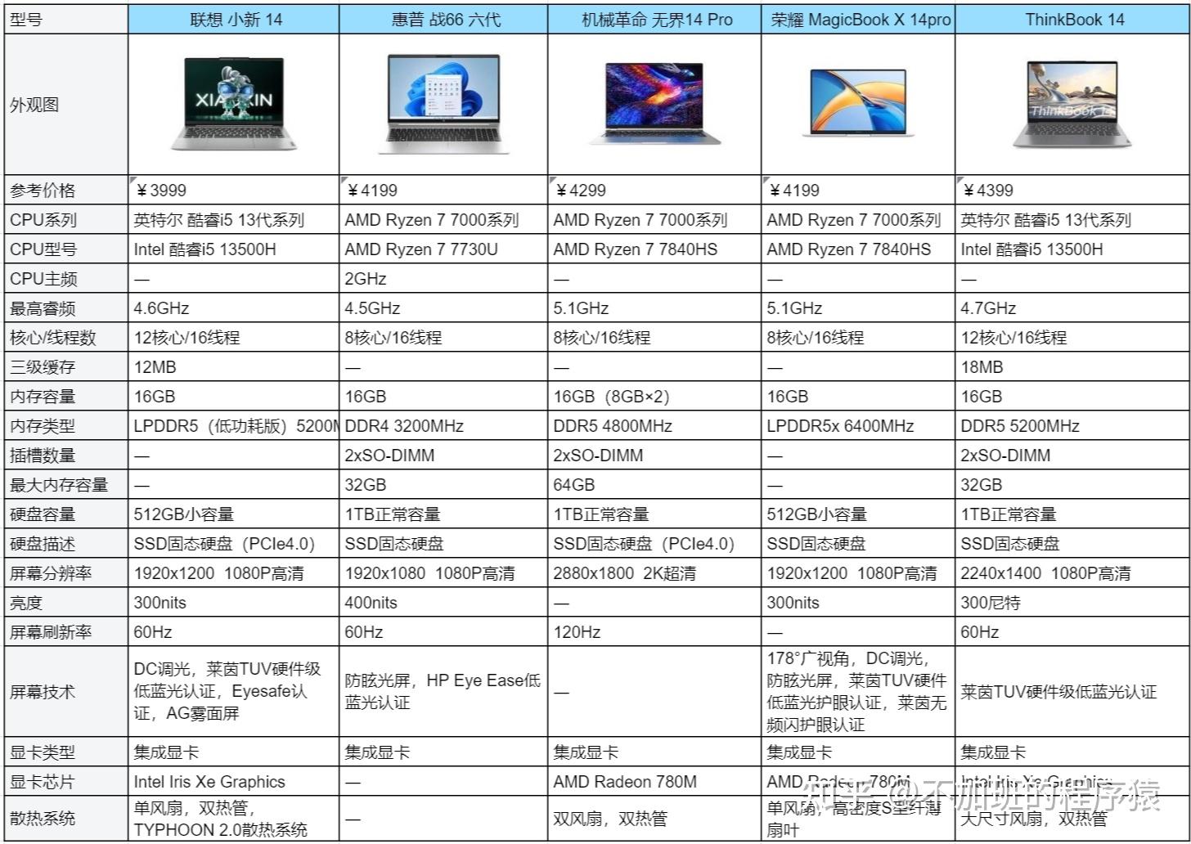
Task: Click the ¥4199 price under 惠普 战66
Action: click(444, 191)
